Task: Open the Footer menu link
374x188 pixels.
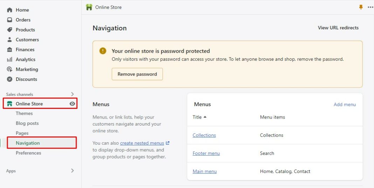Action: point(206,153)
